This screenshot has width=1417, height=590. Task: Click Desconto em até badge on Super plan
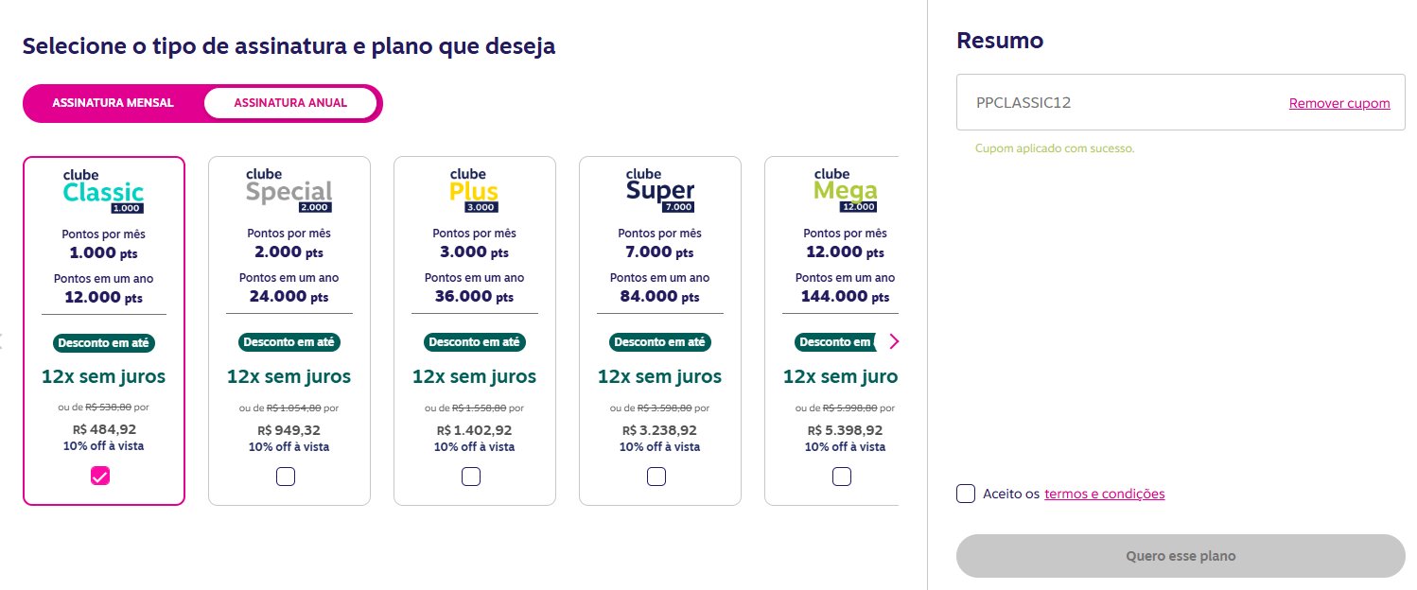click(x=659, y=342)
